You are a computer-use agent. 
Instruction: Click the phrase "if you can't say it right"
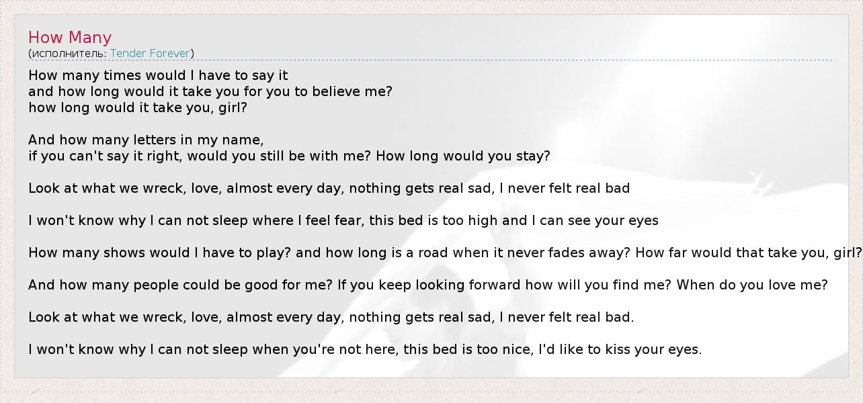(x=105, y=156)
